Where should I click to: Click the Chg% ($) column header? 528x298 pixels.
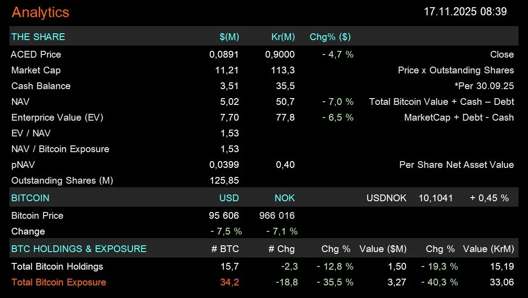[x=330, y=37]
